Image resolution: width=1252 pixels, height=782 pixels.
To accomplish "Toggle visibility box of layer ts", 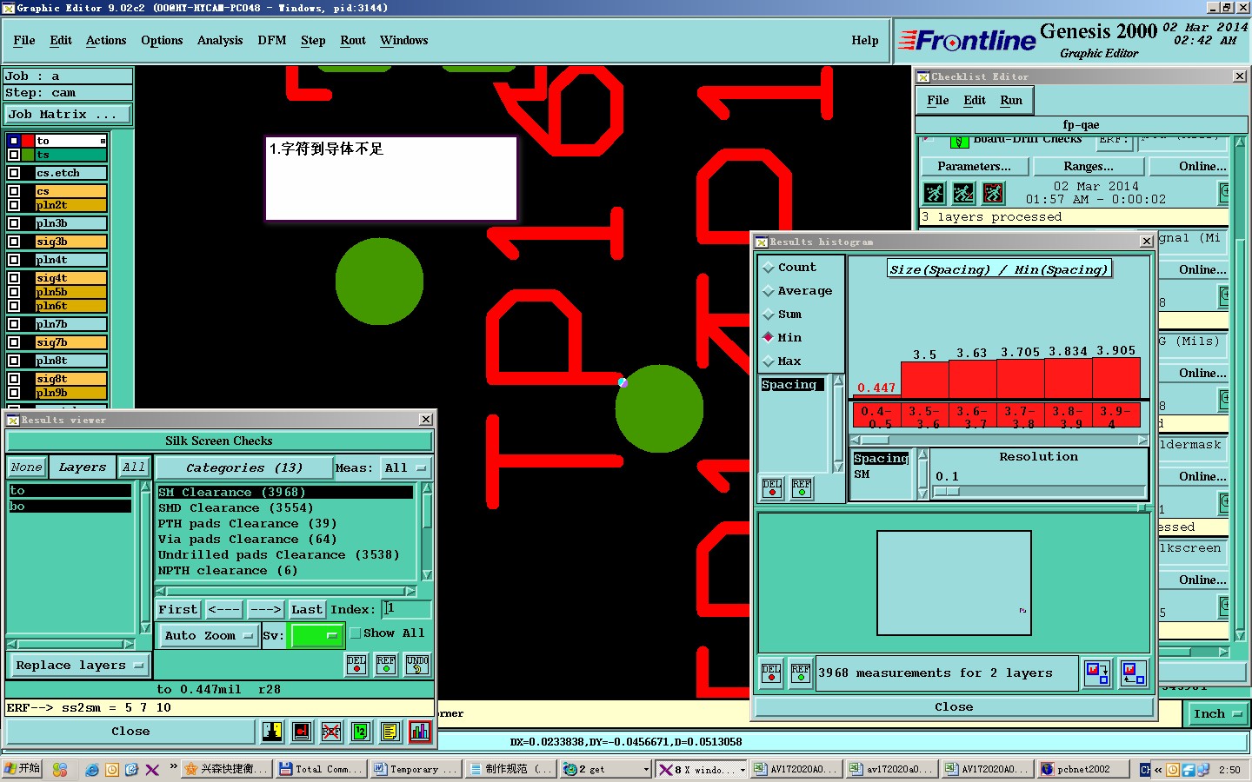I will [x=14, y=155].
